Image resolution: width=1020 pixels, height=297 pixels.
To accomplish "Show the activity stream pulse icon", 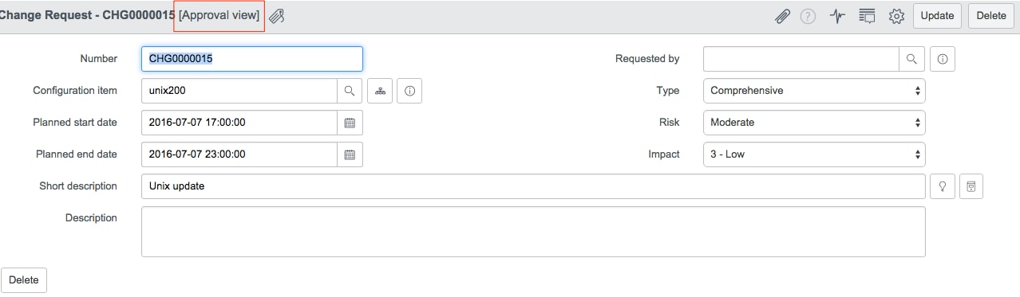I will (837, 16).
